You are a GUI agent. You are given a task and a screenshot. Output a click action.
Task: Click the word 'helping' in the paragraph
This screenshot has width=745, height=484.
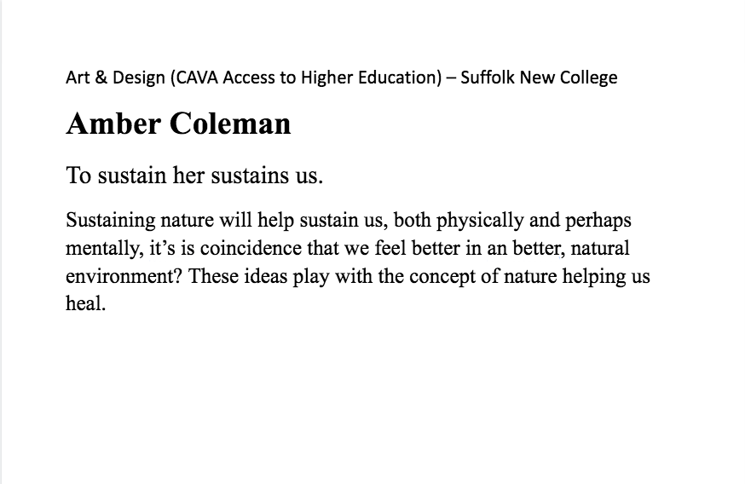[594, 277]
